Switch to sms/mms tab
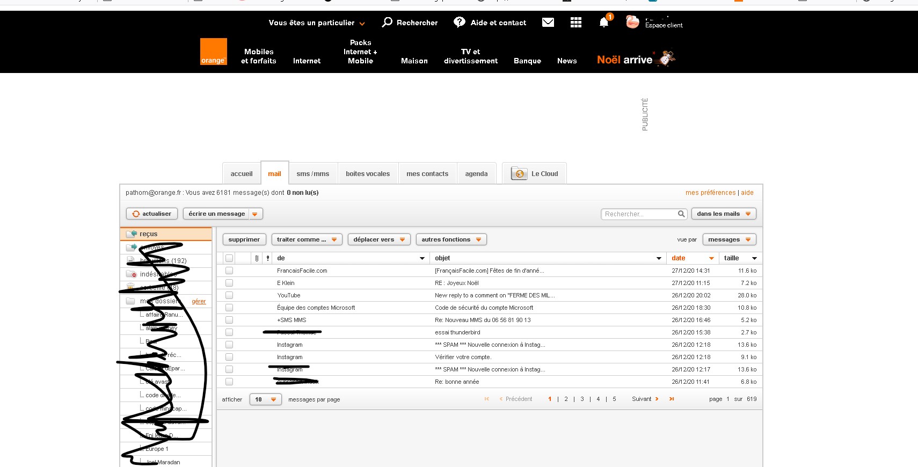The width and height of the screenshot is (918, 467). coord(313,173)
